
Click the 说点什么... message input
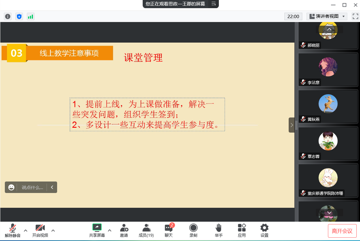click(32, 188)
